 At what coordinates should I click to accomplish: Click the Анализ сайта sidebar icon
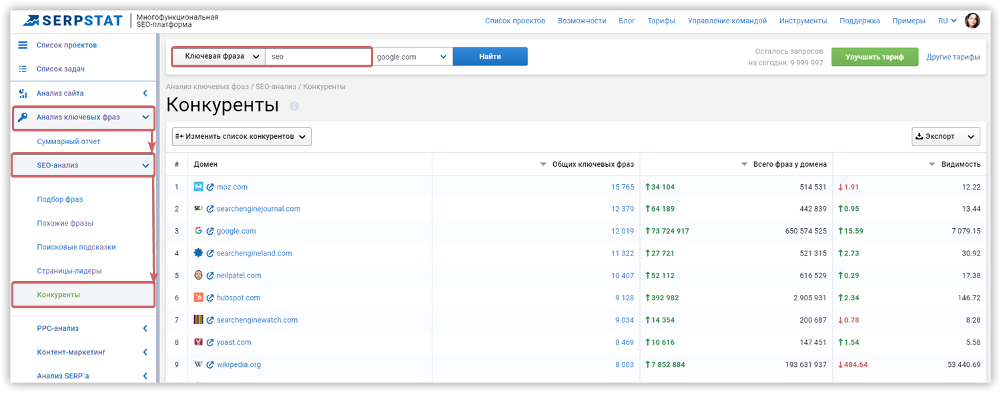tap(23, 93)
